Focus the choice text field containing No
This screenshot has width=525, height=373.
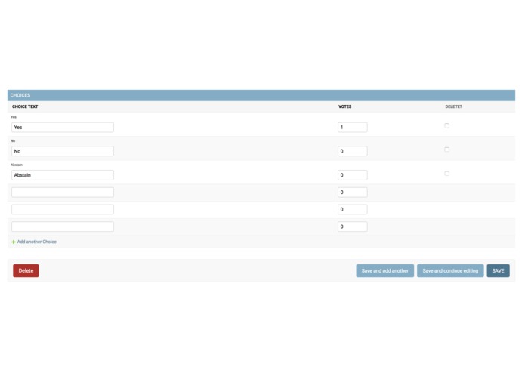pos(63,151)
